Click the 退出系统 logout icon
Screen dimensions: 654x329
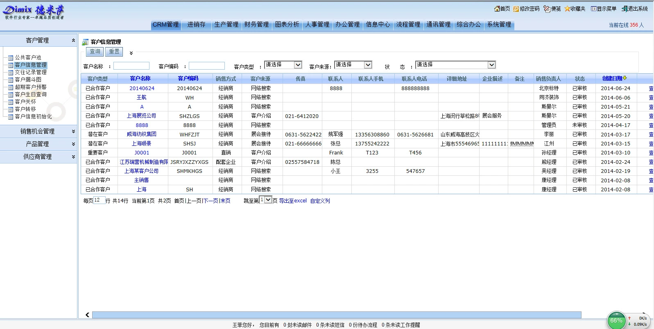tap(625, 9)
